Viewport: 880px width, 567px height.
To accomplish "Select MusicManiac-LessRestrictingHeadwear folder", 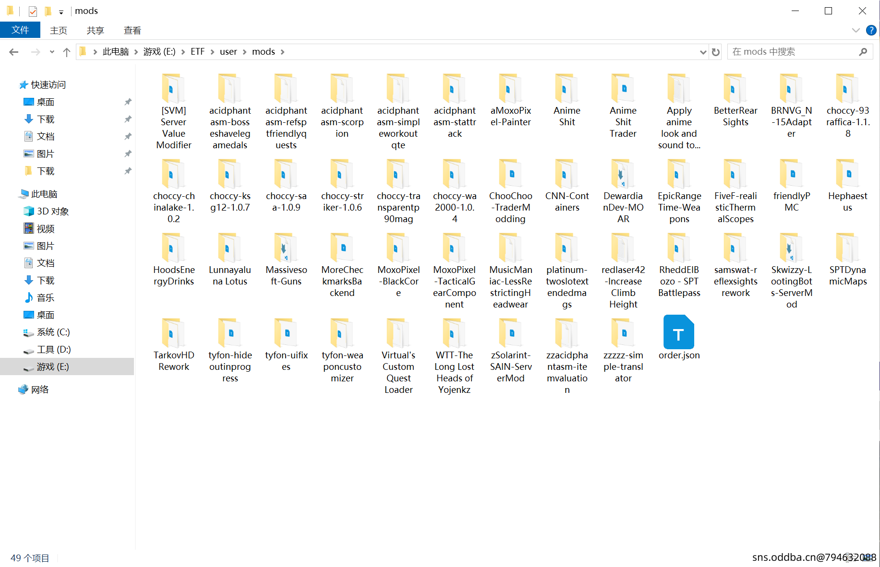I will (511, 271).
